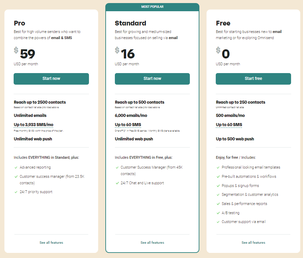Click the checkmark beside Professional looking email templates
The width and height of the screenshot is (303, 258).
(218, 167)
